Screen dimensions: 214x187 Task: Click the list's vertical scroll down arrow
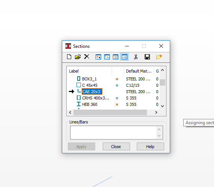point(162,106)
